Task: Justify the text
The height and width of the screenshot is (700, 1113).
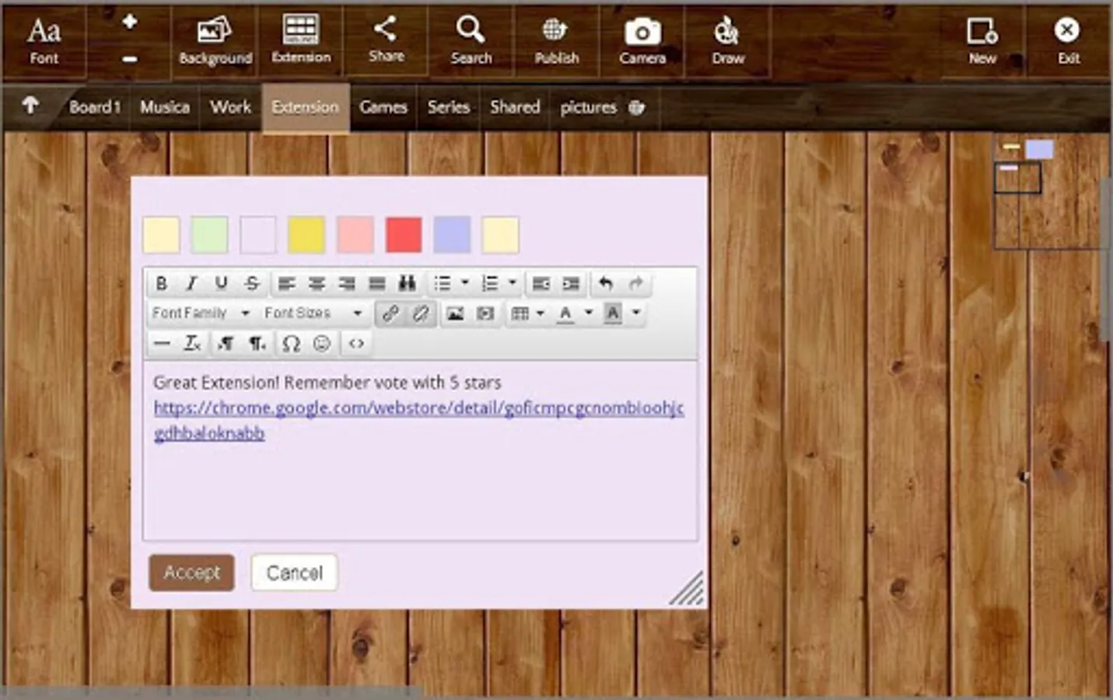Action: coord(377,283)
